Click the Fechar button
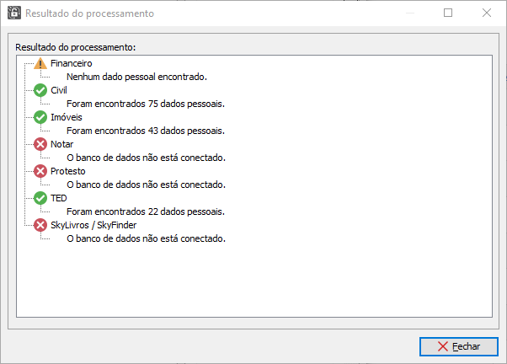 pyautogui.click(x=458, y=346)
